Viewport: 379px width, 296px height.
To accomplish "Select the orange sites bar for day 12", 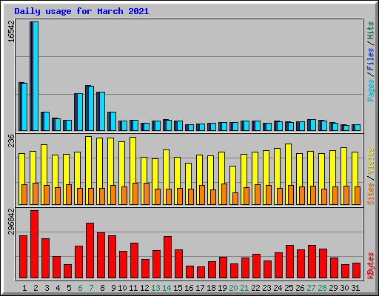I will pos(147,194).
